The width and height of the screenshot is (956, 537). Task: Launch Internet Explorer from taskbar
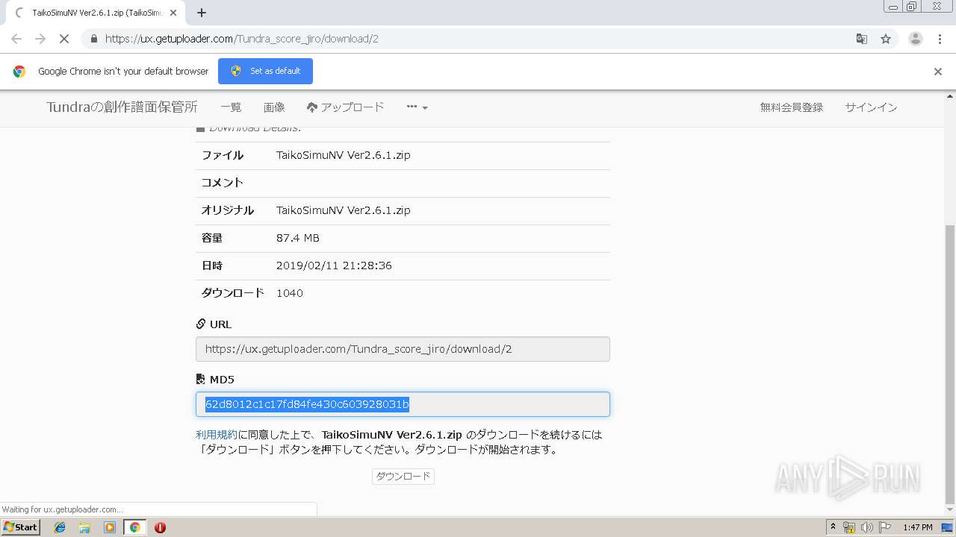coord(60,527)
